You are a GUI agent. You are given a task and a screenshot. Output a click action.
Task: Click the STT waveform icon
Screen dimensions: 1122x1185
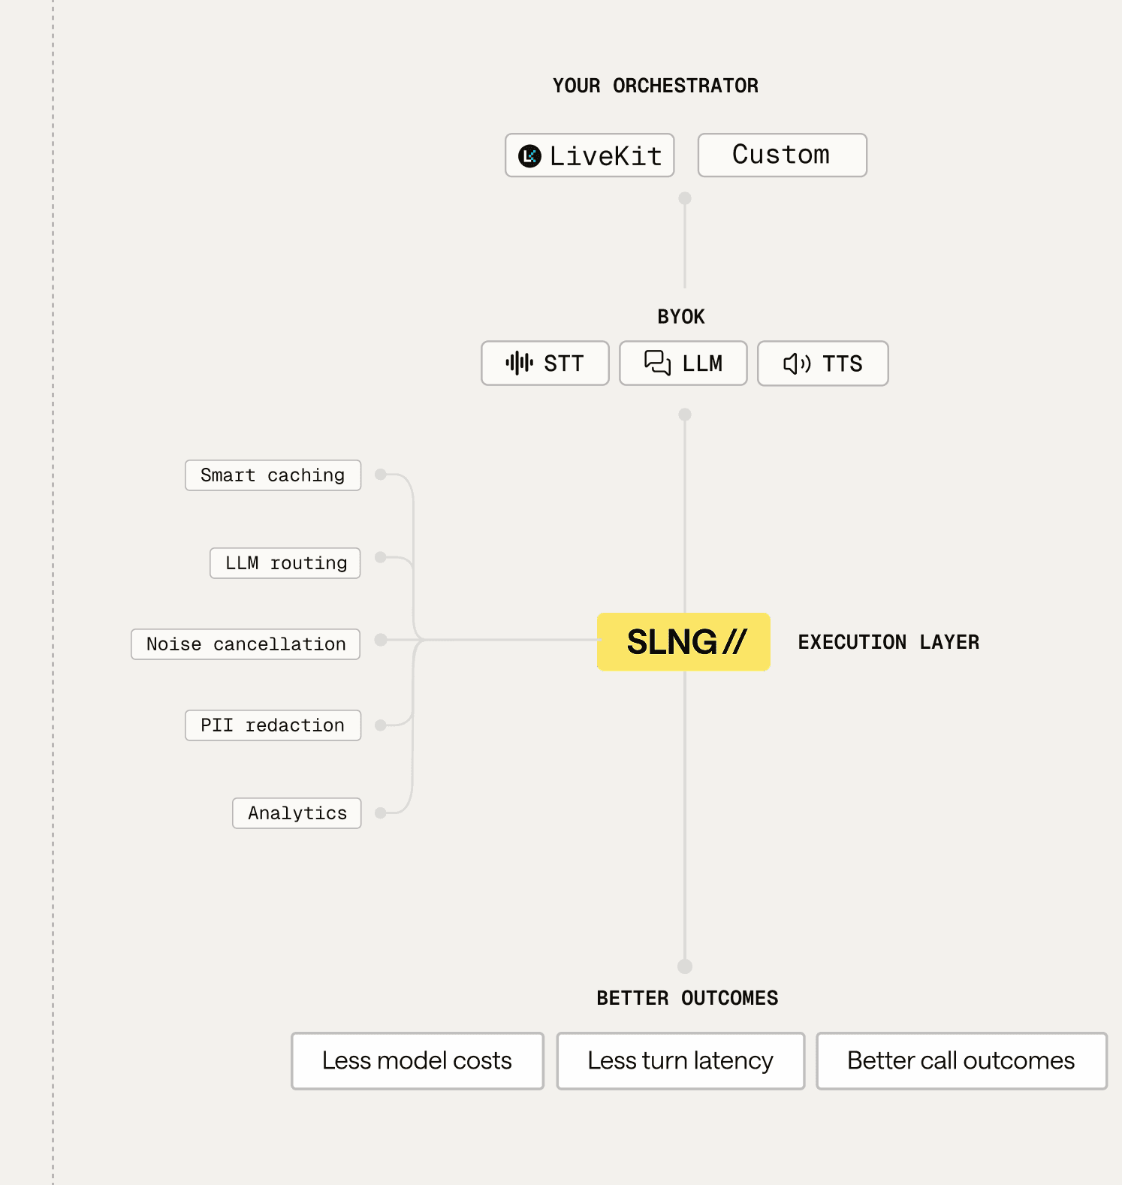[x=519, y=363]
